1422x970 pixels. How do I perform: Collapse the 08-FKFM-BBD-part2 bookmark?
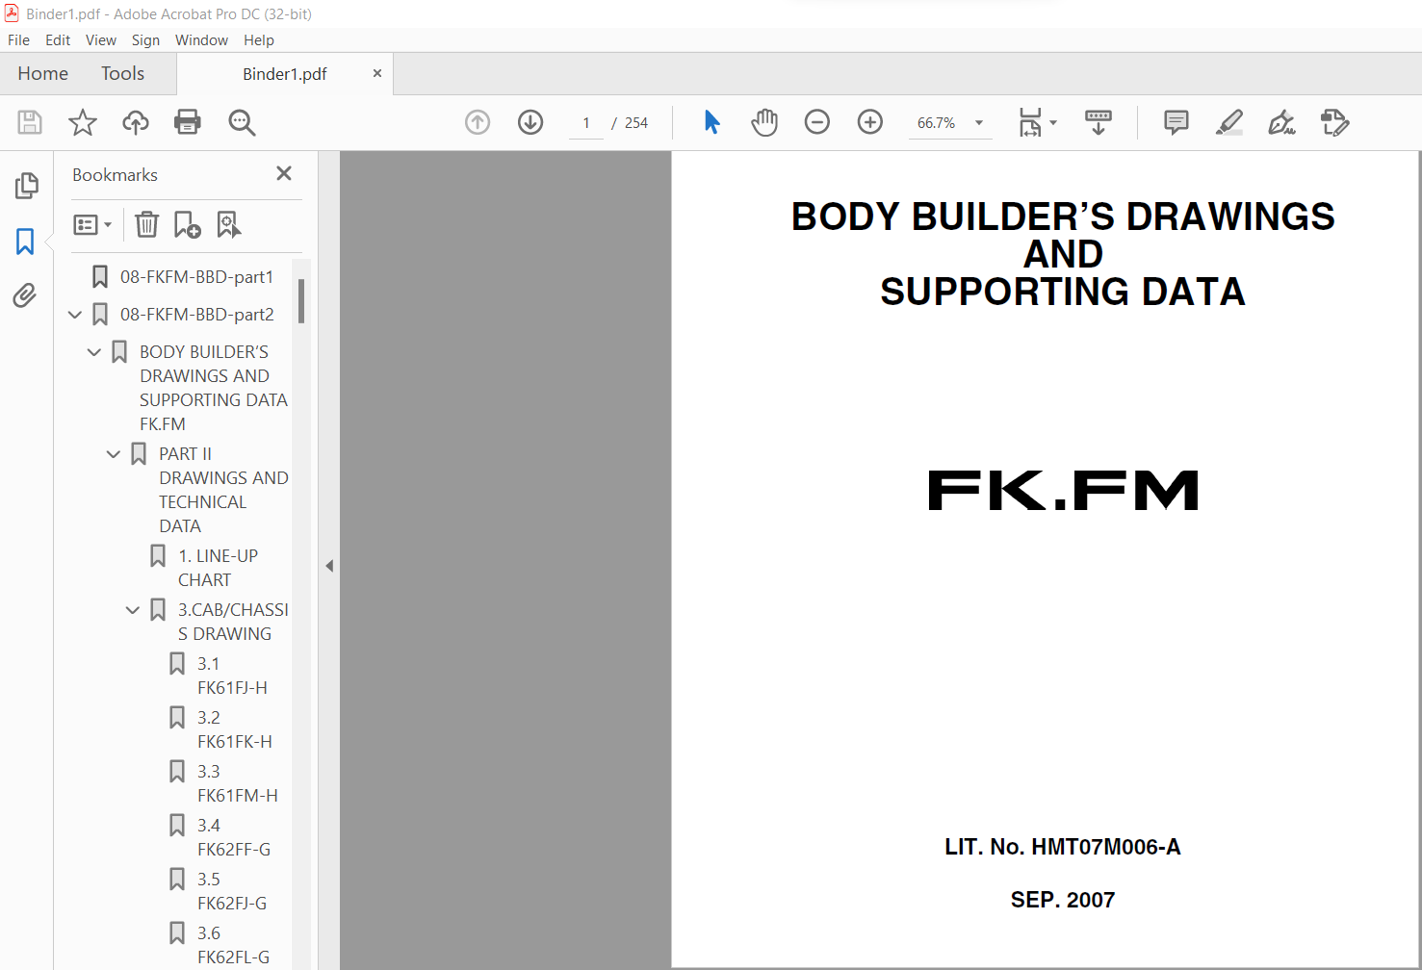(x=75, y=315)
